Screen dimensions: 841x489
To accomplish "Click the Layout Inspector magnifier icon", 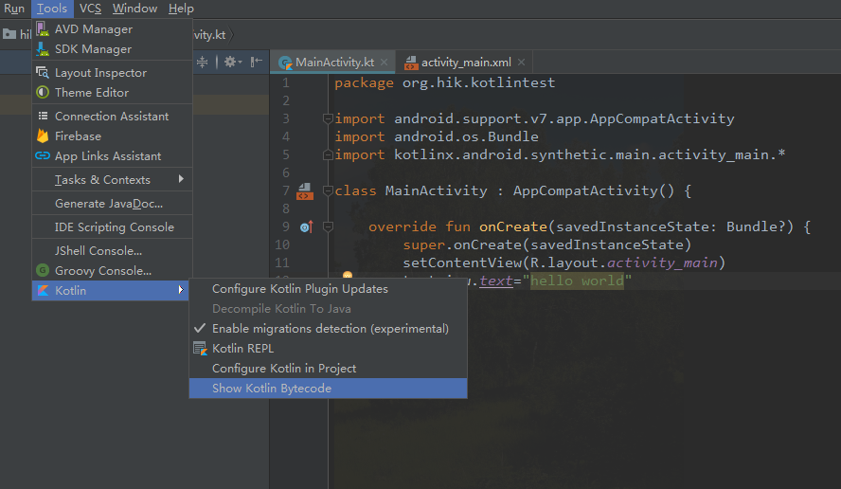I will 43,72.
